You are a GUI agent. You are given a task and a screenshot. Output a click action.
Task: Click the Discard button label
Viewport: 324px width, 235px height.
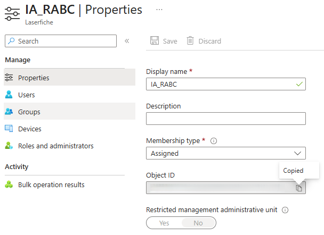point(209,41)
